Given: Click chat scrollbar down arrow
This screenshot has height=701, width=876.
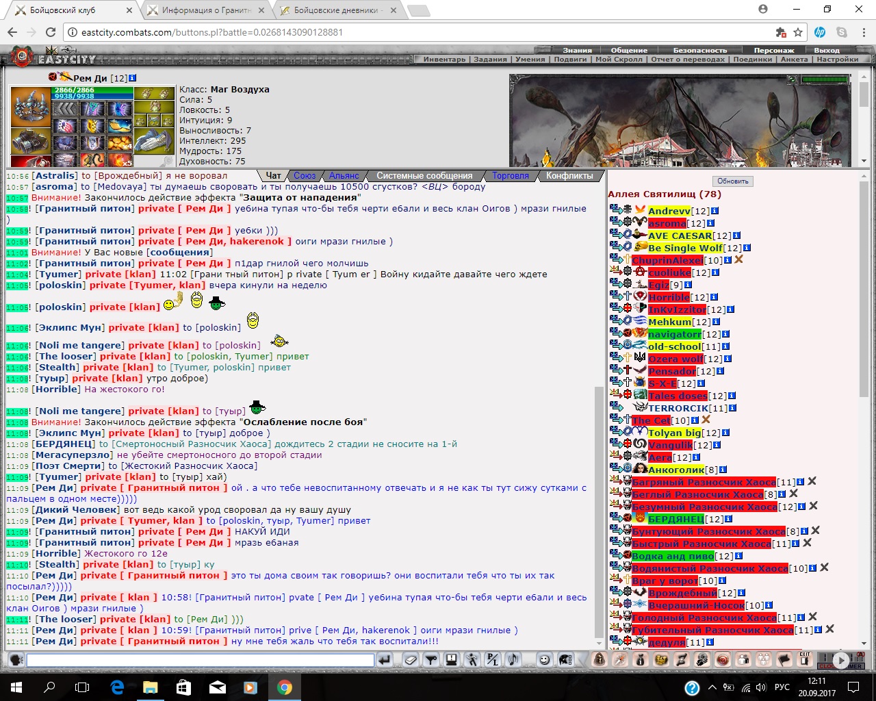Looking at the screenshot, I should pyautogui.click(x=599, y=643).
